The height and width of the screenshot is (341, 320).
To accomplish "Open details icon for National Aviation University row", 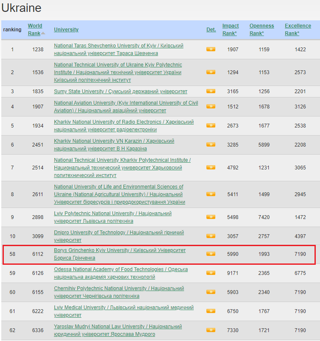I will tap(211, 106).
